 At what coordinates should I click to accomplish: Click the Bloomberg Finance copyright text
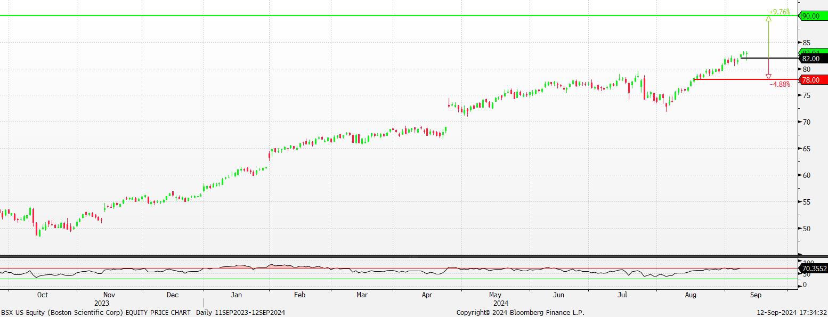[520, 313]
